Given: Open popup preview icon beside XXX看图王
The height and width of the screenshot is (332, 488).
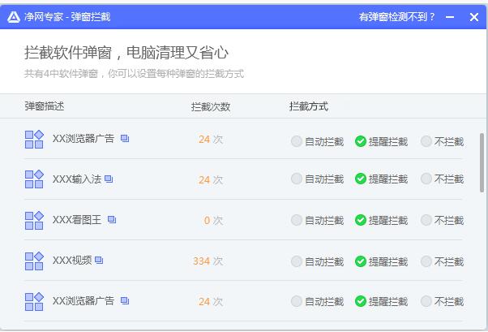Looking at the screenshot, I should point(112,220).
